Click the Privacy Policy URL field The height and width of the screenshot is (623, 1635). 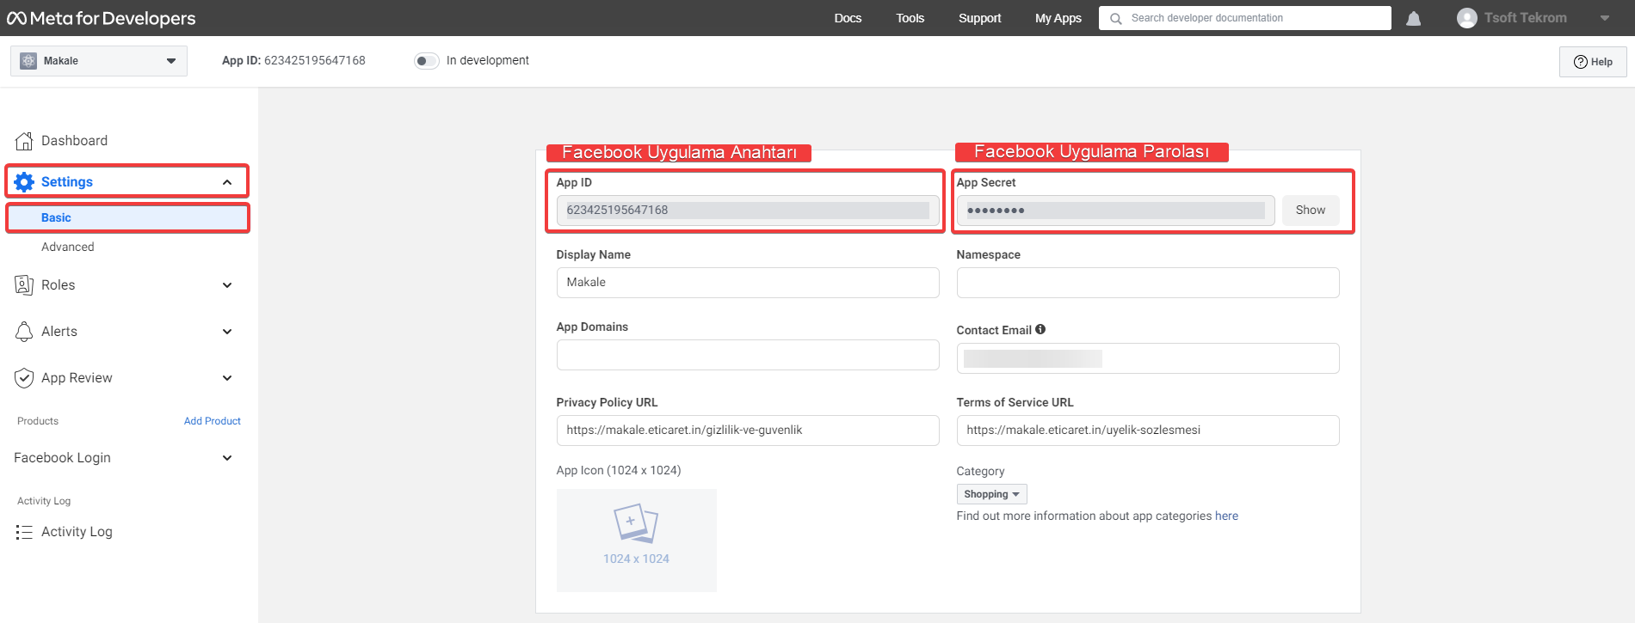tap(747, 431)
